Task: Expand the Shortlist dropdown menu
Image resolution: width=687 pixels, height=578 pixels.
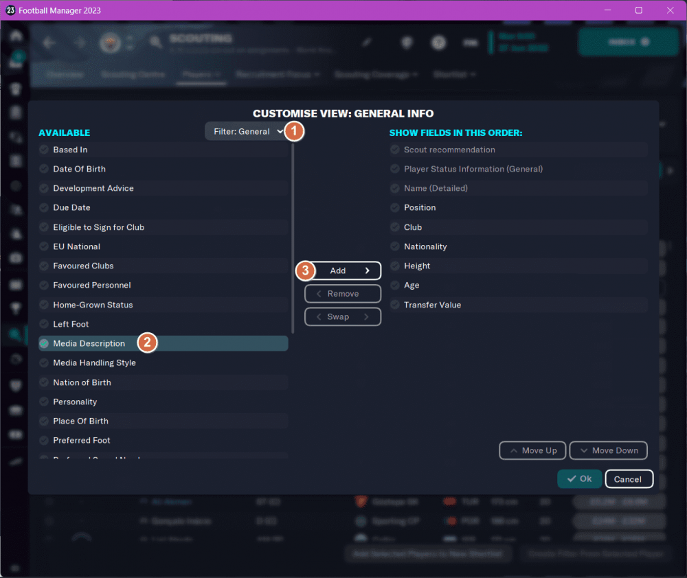Action: tap(455, 74)
